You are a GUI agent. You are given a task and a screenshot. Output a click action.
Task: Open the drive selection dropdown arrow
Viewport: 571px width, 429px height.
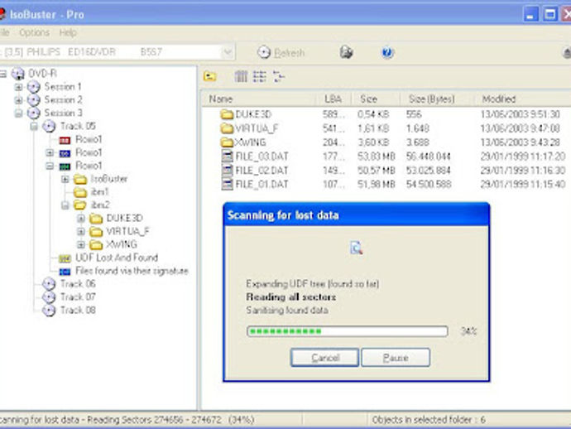228,52
